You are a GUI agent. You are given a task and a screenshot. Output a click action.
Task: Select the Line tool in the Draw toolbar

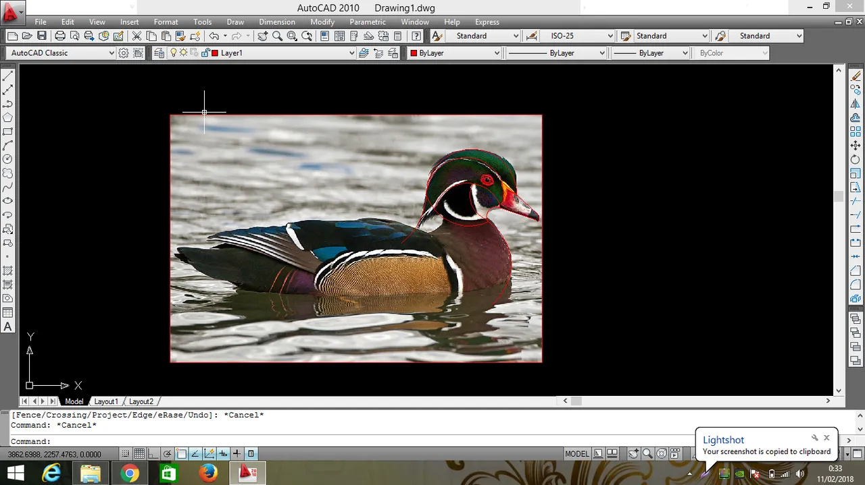(x=8, y=76)
